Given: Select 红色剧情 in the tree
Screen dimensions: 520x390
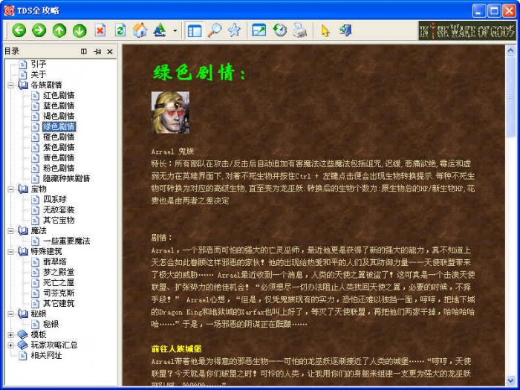Looking at the screenshot, I should tap(59, 95).
